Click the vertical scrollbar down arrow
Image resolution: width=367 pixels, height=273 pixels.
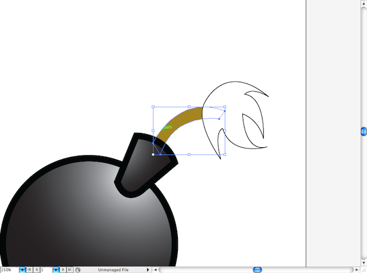click(364, 263)
